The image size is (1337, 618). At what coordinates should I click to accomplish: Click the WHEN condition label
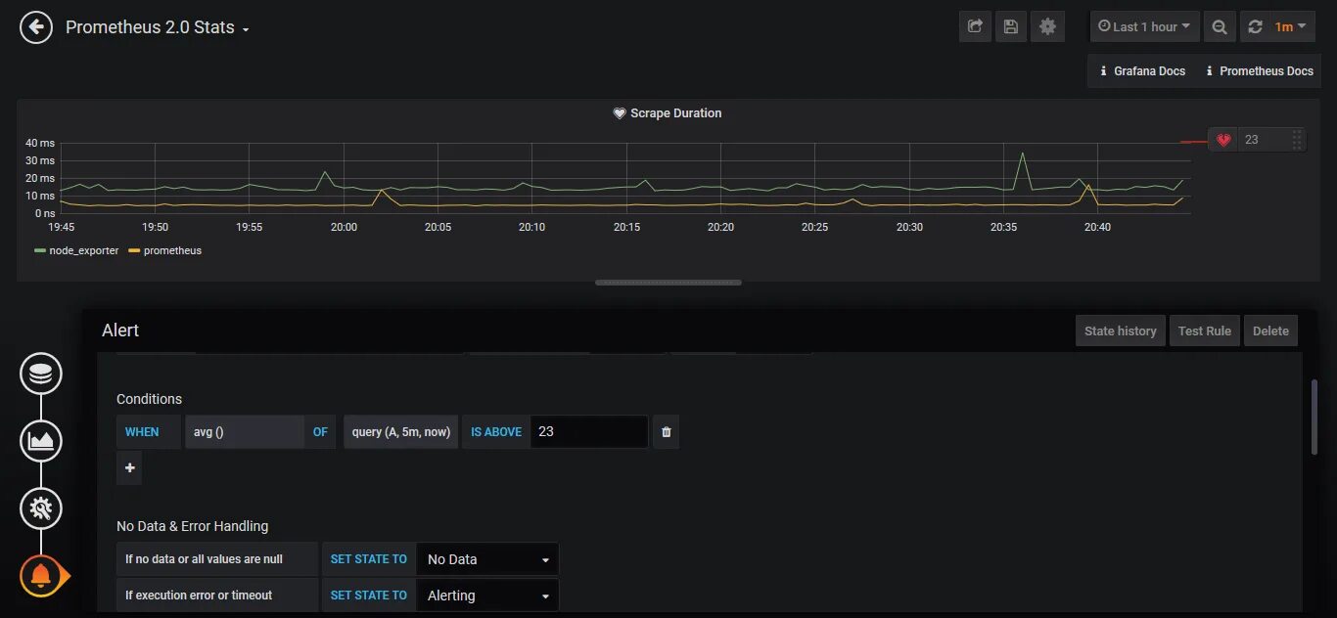coord(148,432)
